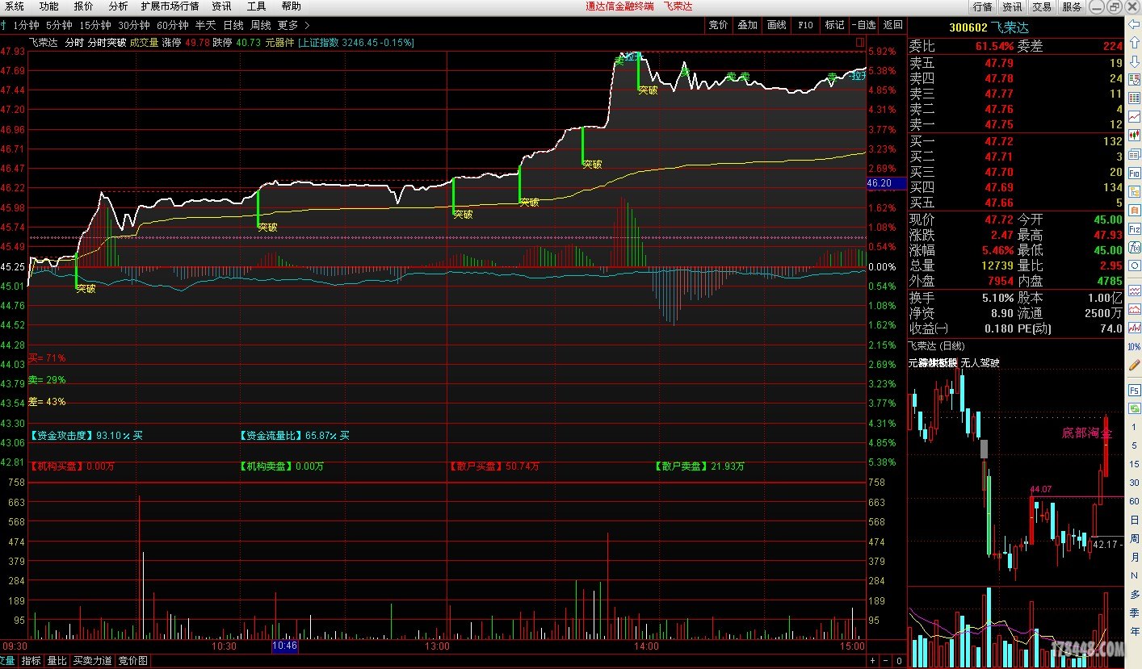Select the 周 weekly period in sidebar
The image size is (1142, 669).
click(1134, 538)
